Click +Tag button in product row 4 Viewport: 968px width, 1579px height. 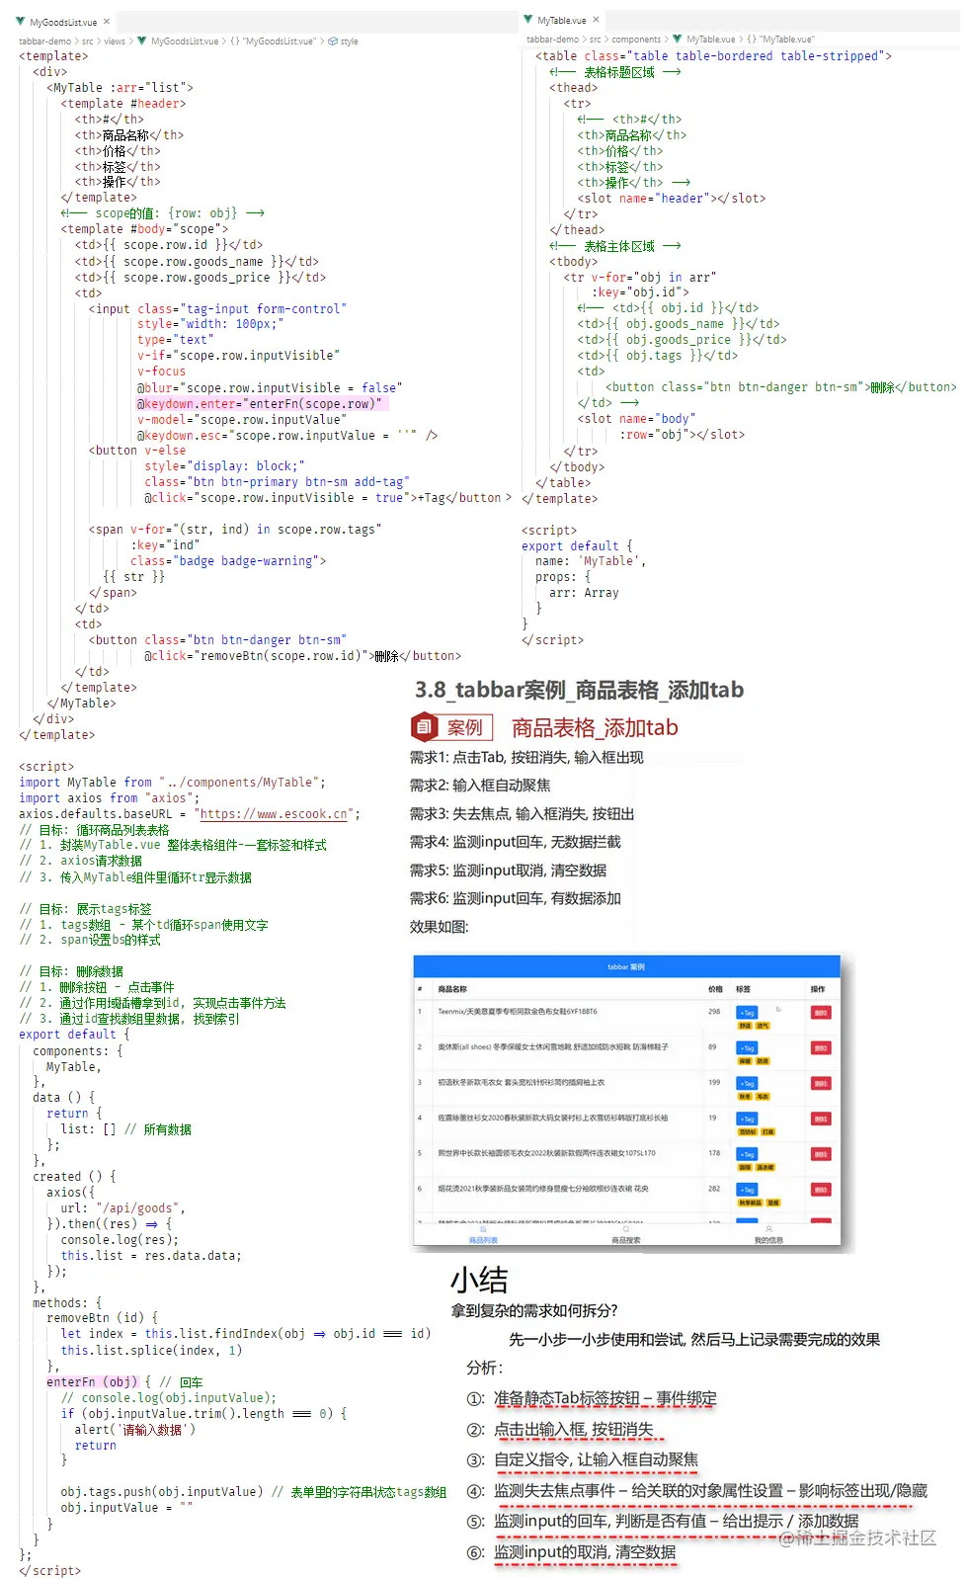click(747, 1120)
